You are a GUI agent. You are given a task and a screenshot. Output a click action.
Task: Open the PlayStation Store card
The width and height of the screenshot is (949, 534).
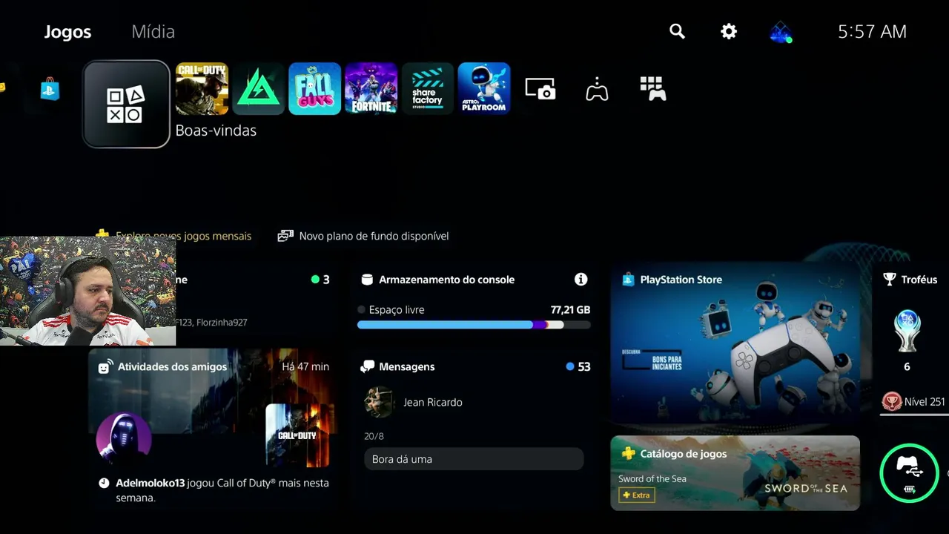[735, 343]
